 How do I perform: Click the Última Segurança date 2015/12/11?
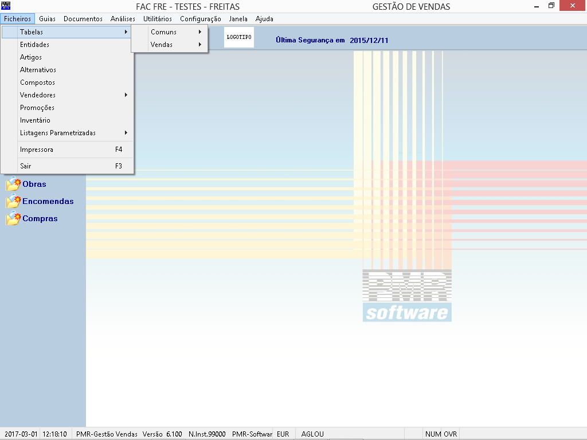369,41
